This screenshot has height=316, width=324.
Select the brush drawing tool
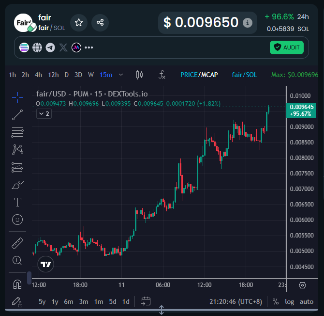(x=18, y=185)
